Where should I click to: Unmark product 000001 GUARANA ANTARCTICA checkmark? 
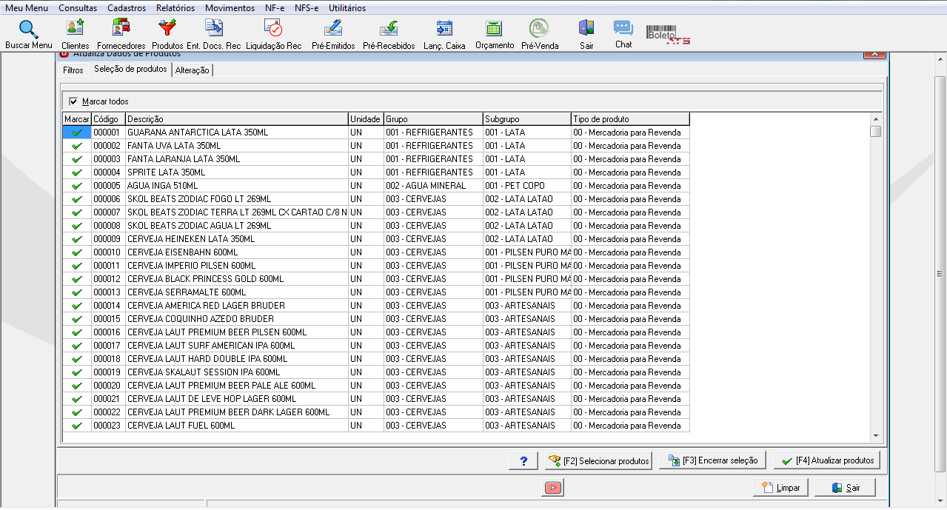(x=76, y=132)
